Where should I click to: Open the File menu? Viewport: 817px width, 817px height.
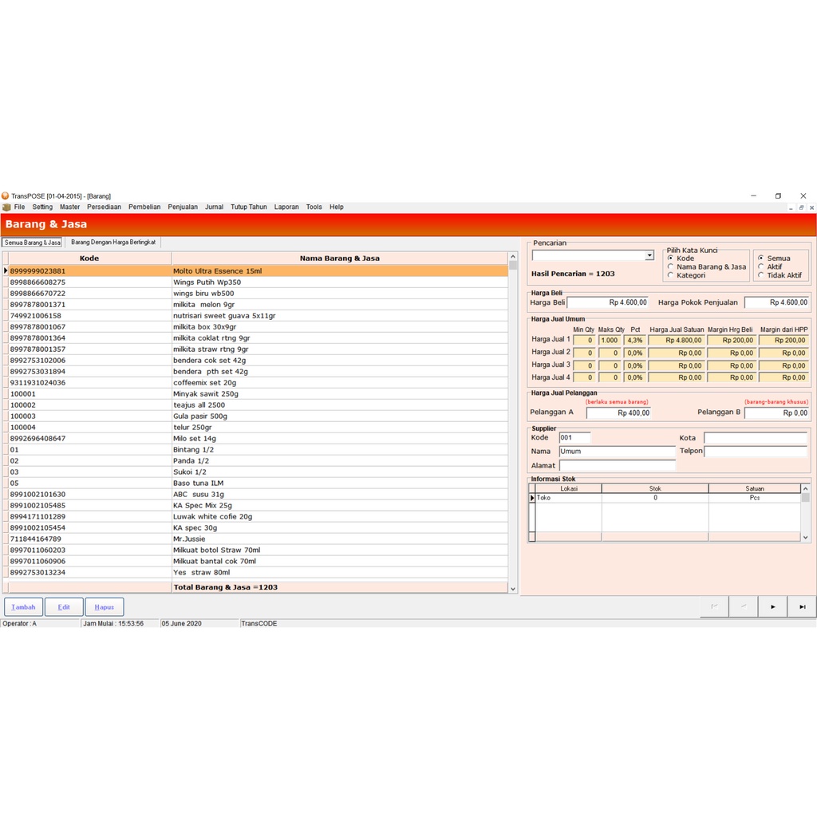coord(20,207)
